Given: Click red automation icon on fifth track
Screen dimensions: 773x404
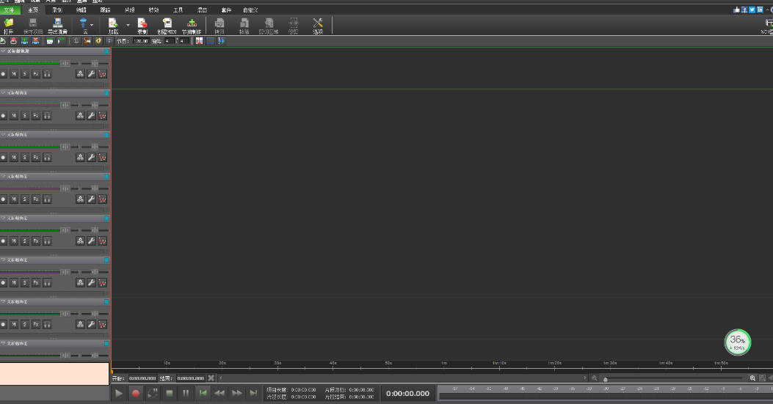Looking at the screenshot, I should 102,241.
